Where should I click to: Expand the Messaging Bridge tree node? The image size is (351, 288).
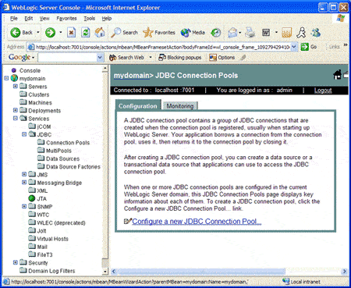click(x=24, y=183)
